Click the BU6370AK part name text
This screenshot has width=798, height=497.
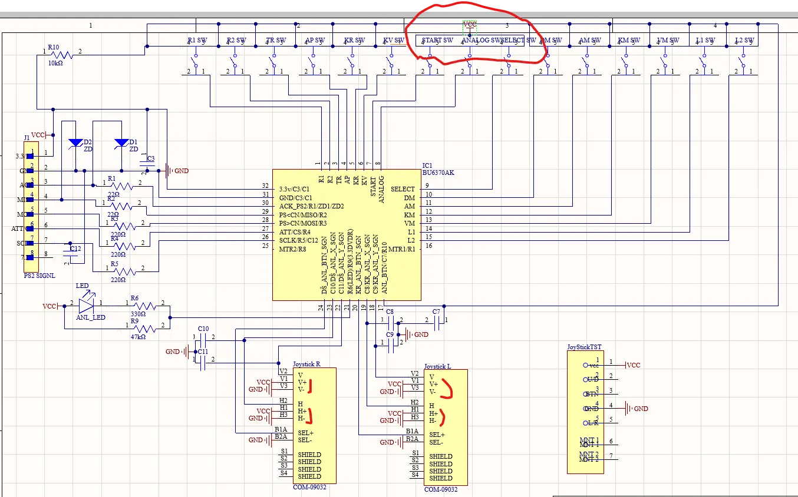pyautogui.click(x=438, y=173)
